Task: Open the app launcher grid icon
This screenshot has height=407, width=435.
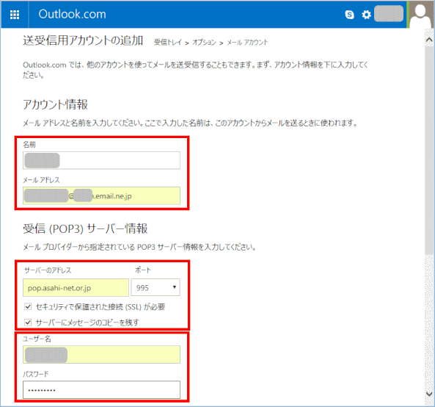Action: pyautogui.click(x=15, y=15)
